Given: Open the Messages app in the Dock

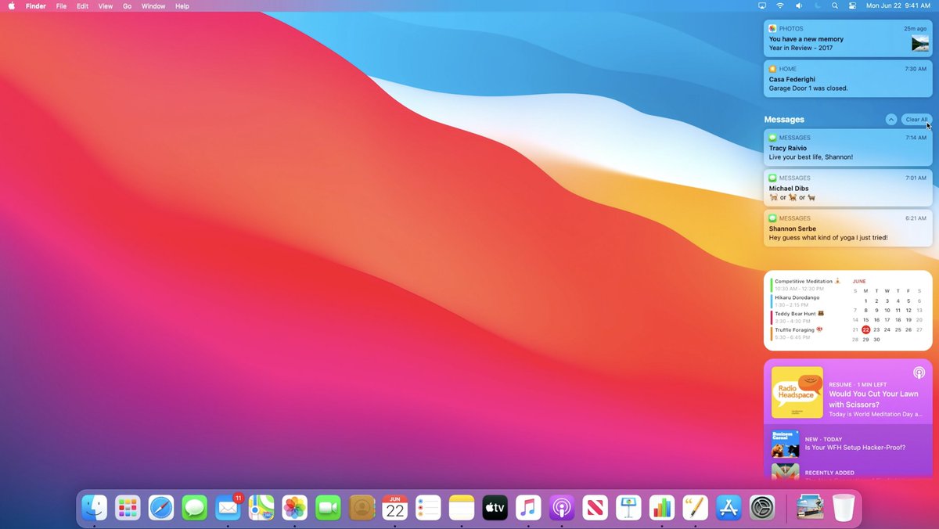Looking at the screenshot, I should (194, 508).
